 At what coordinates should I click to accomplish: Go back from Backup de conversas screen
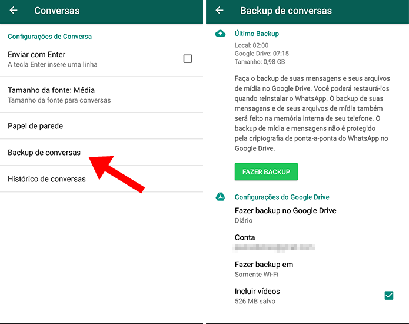pos(220,11)
